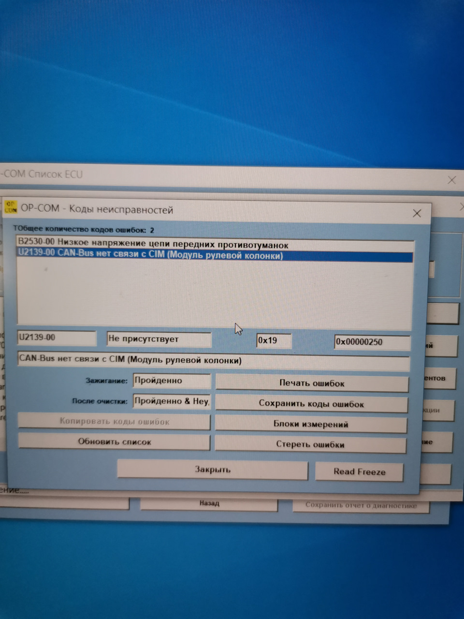Click Назад in the background window
Viewport: 464px width, 619px height.
tap(209, 503)
